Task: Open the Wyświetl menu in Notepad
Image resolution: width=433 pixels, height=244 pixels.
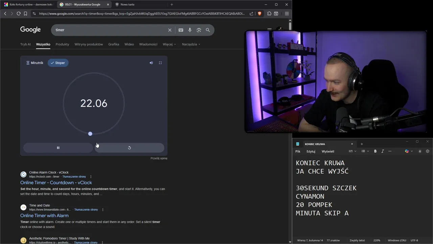Action: [328, 151]
